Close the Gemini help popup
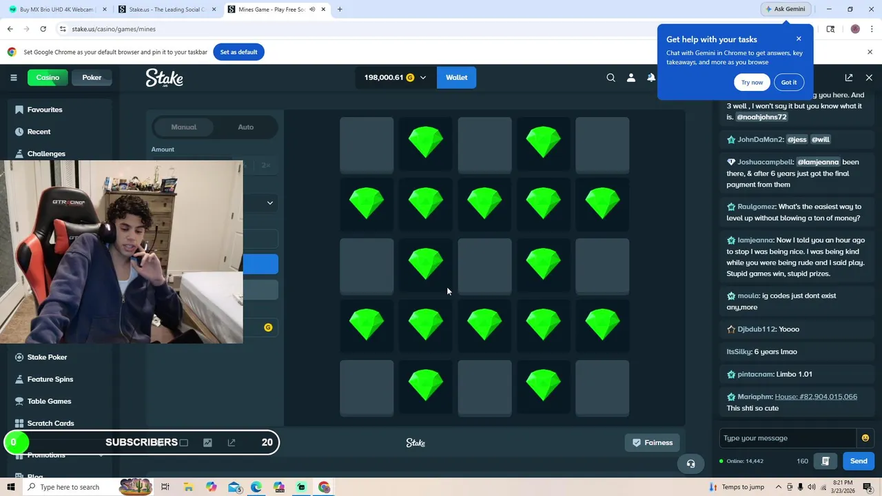882x496 pixels. pos(799,39)
